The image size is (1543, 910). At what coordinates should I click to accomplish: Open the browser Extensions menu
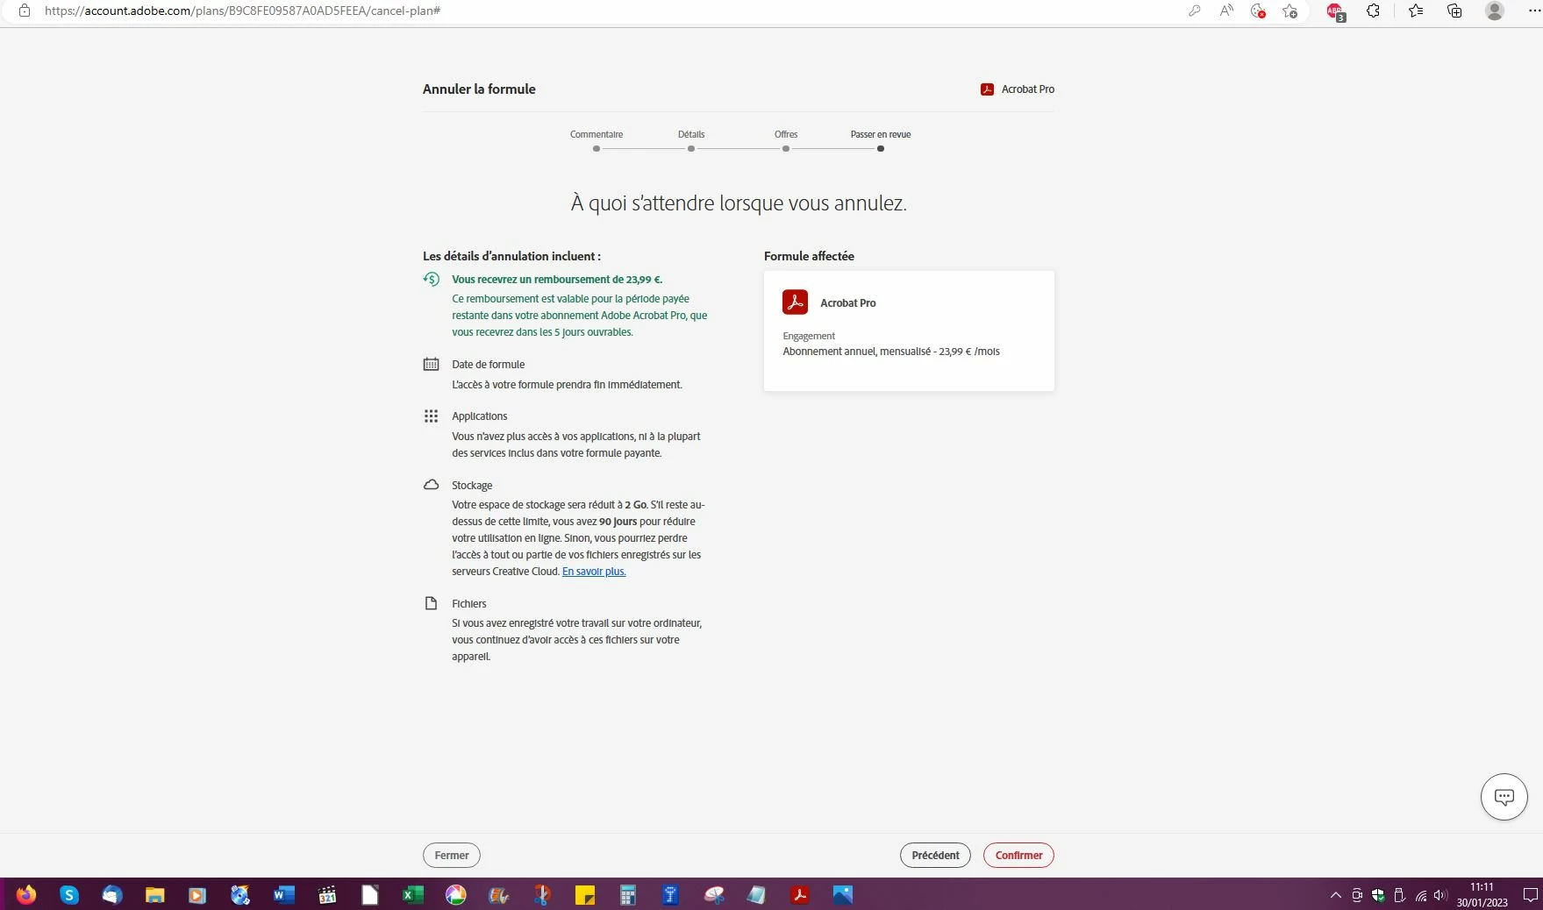1374,11
